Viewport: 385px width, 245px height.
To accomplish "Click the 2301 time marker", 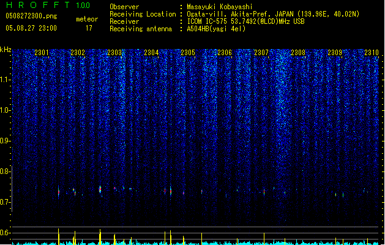I will [42, 53].
